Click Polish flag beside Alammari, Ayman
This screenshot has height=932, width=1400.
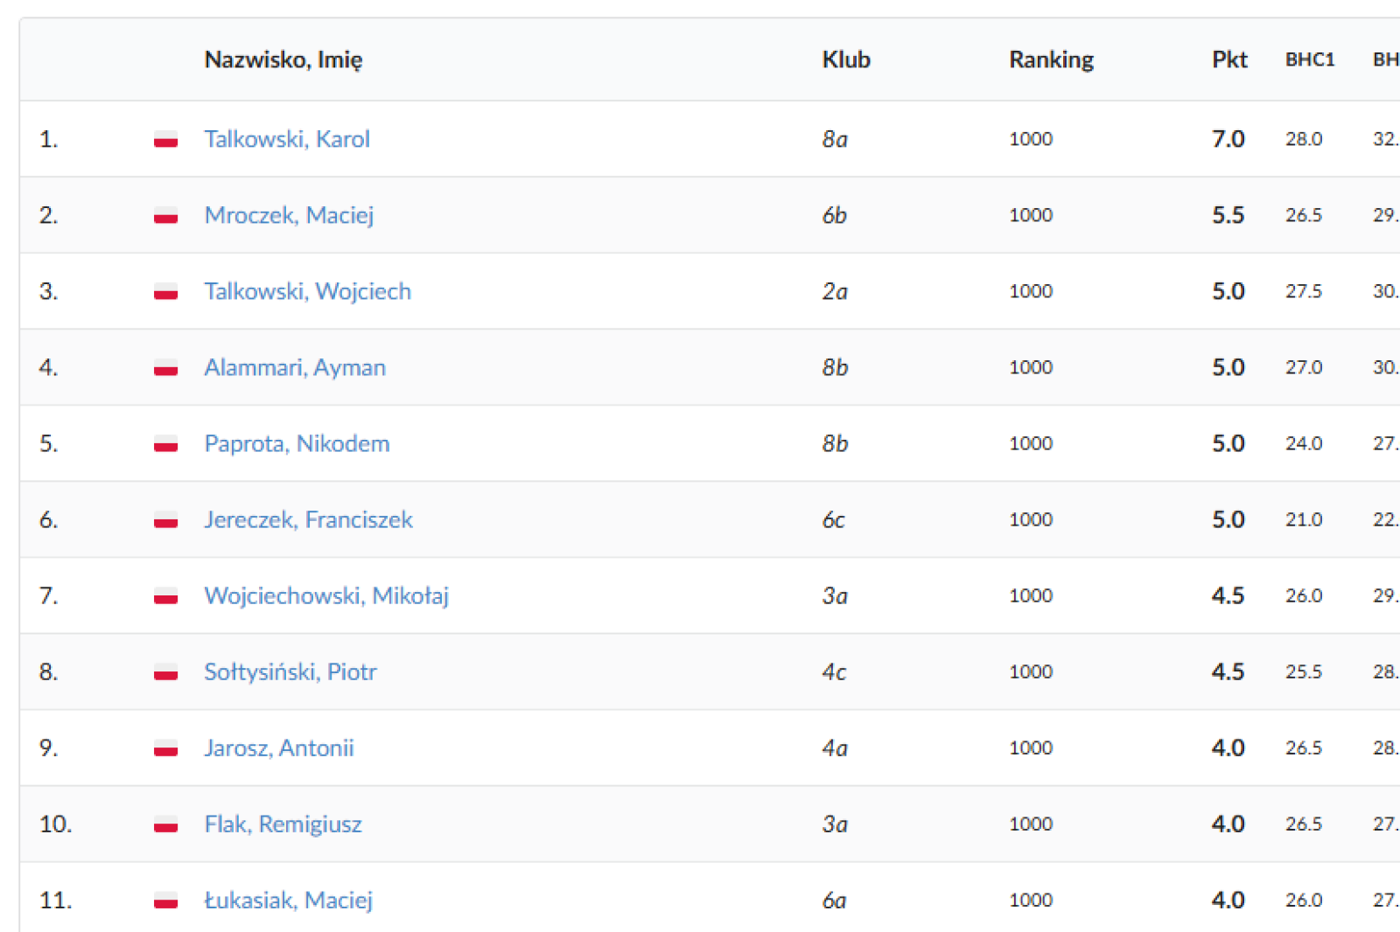[x=166, y=368]
